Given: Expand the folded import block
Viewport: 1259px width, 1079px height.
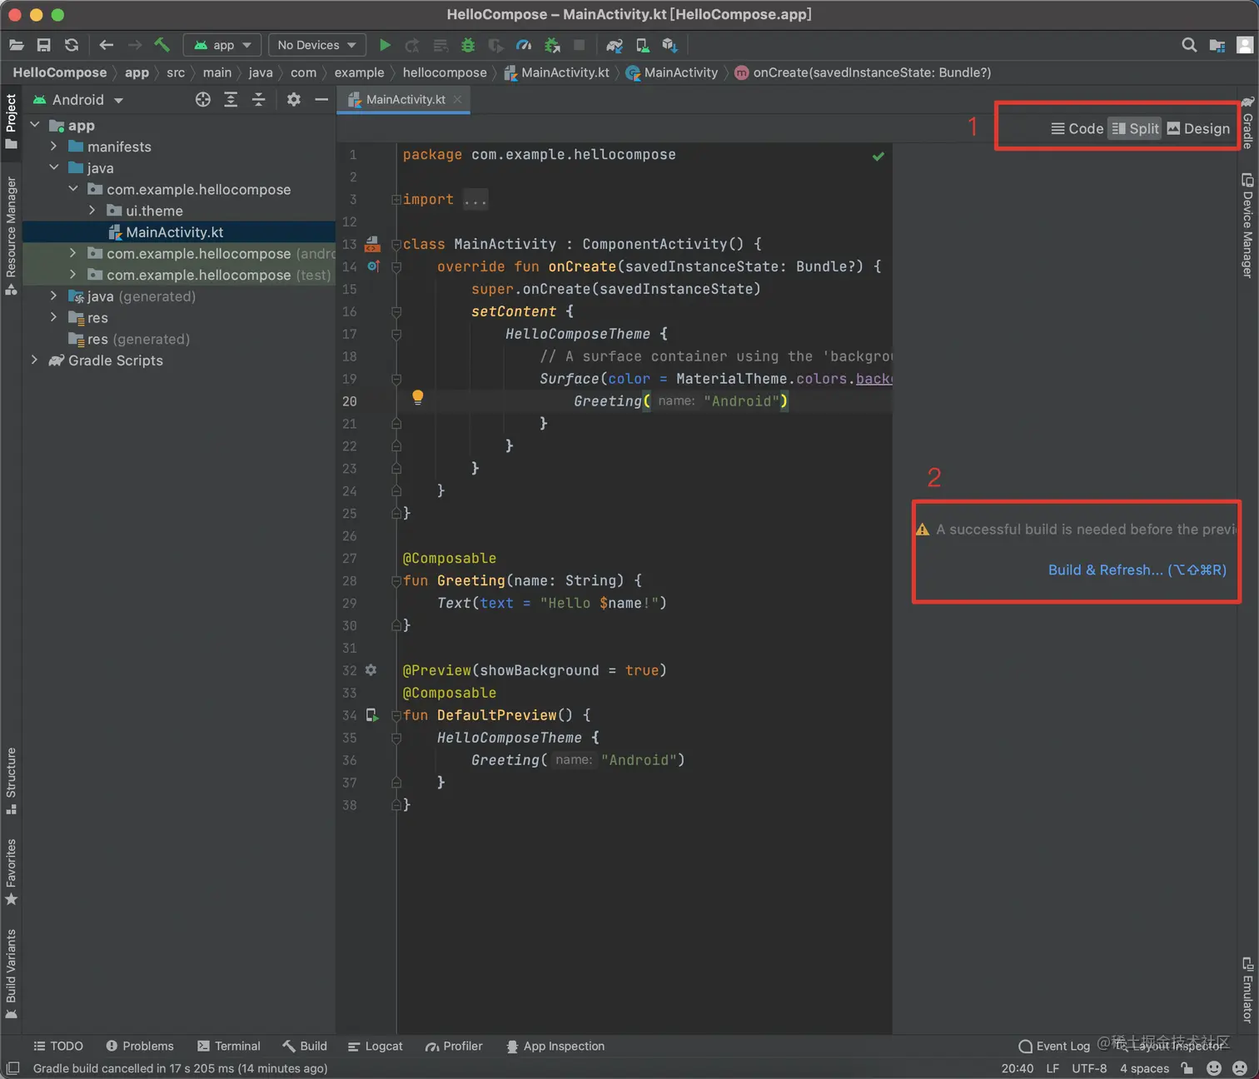Looking at the screenshot, I should (x=396, y=200).
